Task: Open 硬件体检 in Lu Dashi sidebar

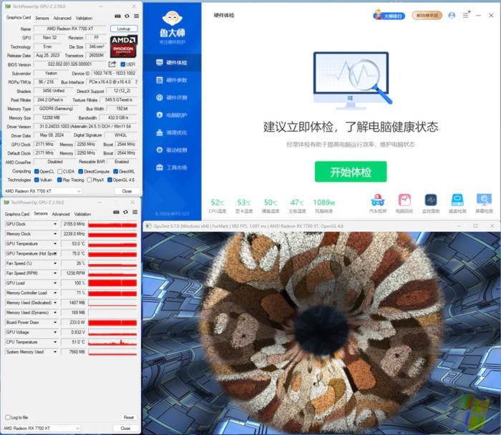Action: click(x=172, y=62)
